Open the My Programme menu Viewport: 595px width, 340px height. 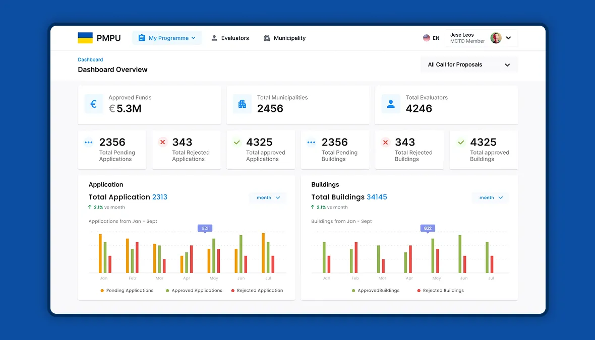(x=167, y=38)
